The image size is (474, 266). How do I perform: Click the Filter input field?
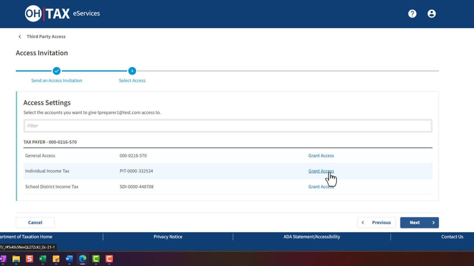coord(228,126)
